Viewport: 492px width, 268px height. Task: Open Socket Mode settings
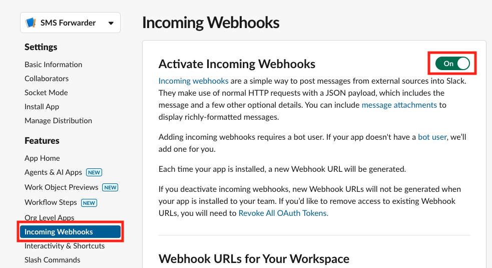[x=46, y=93]
